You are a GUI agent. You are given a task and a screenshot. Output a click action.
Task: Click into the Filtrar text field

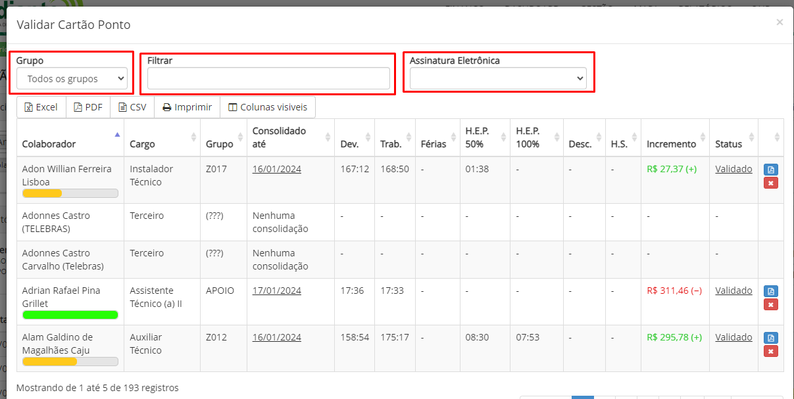click(x=268, y=79)
